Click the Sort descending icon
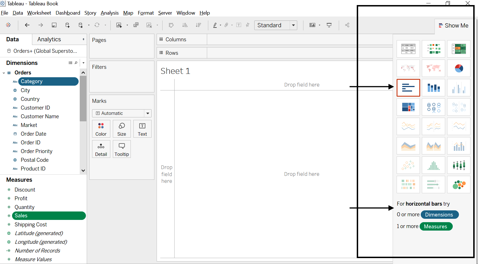 point(198,25)
